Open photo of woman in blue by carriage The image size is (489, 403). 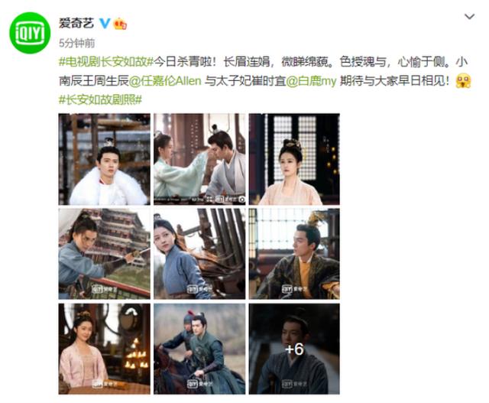coord(199,254)
